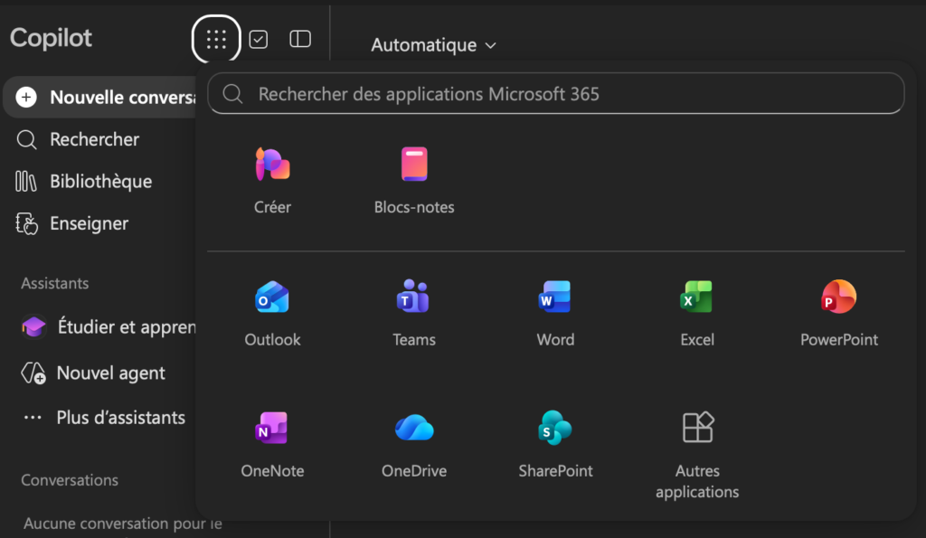Open Word from the app grid
Screen dimensions: 926x538
(555, 314)
